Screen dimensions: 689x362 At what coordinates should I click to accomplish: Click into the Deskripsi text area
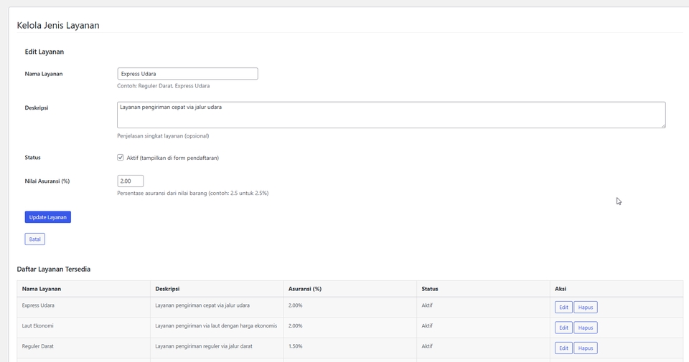[391, 115]
